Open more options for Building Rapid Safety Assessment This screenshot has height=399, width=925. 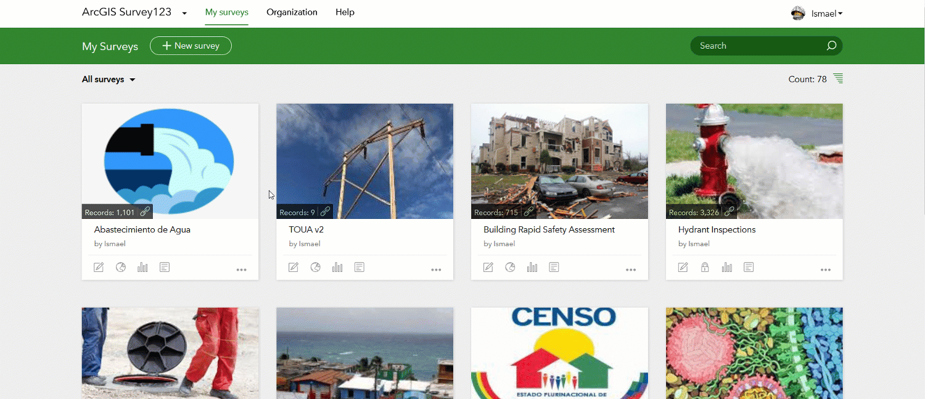tap(631, 270)
